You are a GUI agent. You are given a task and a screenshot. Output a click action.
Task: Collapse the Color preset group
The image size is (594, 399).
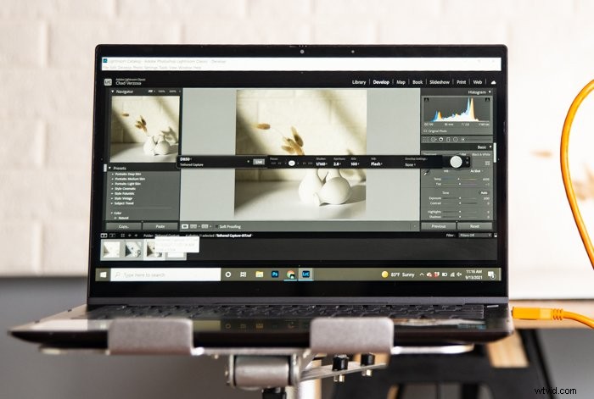(x=112, y=213)
